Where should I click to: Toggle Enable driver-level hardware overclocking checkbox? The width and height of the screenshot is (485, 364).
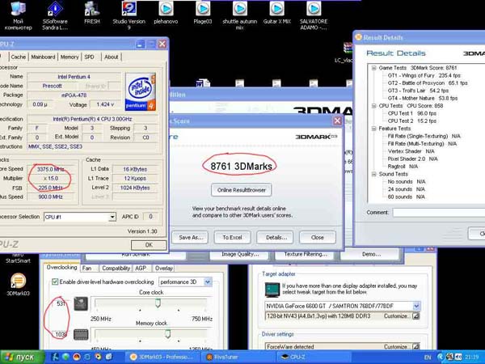pyautogui.click(x=54, y=281)
